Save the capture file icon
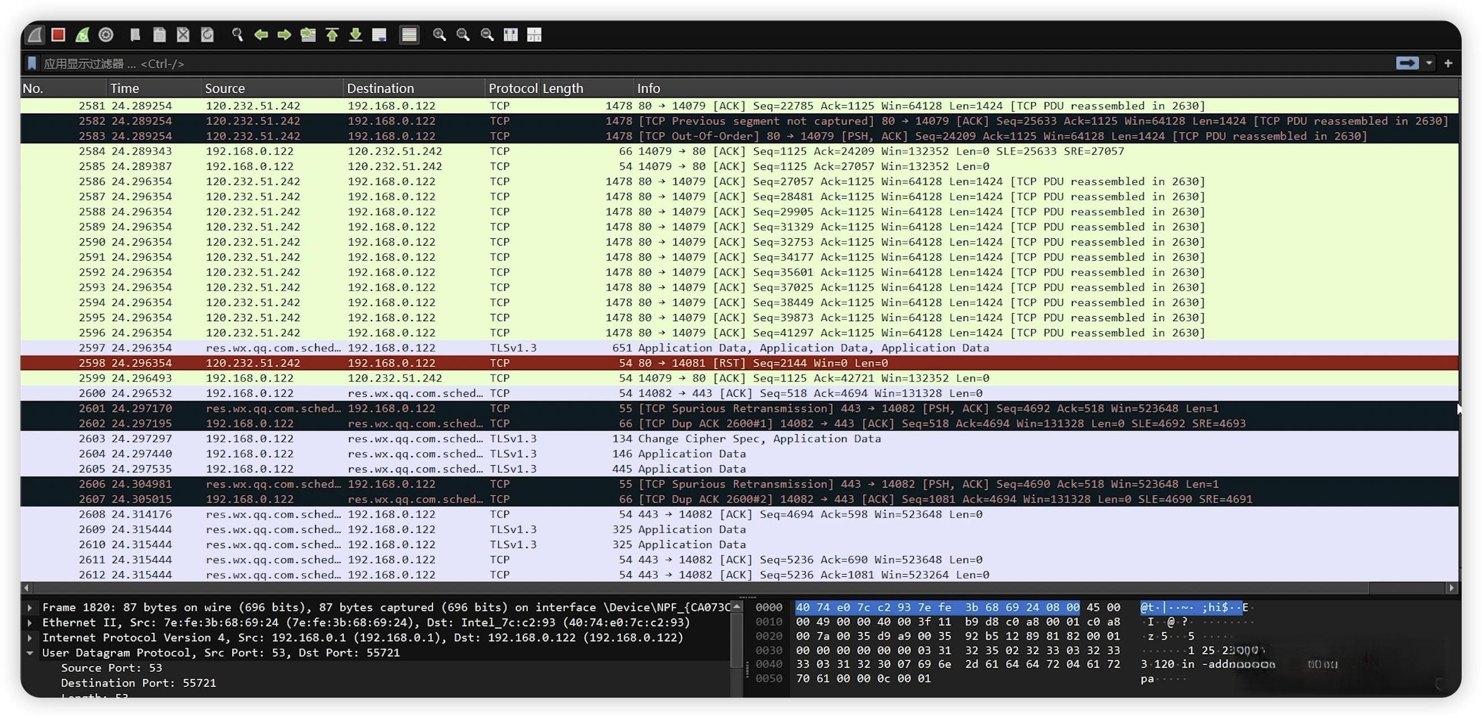The image size is (1482, 718). [x=159, y=34]
